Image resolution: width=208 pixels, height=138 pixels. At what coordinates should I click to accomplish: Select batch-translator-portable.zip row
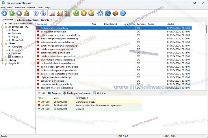coord(114,53)
